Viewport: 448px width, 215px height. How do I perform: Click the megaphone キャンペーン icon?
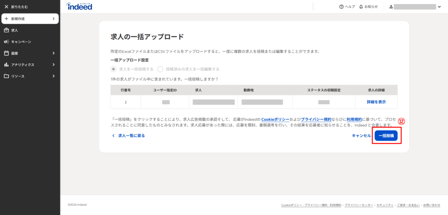click(x=6, y=42)
